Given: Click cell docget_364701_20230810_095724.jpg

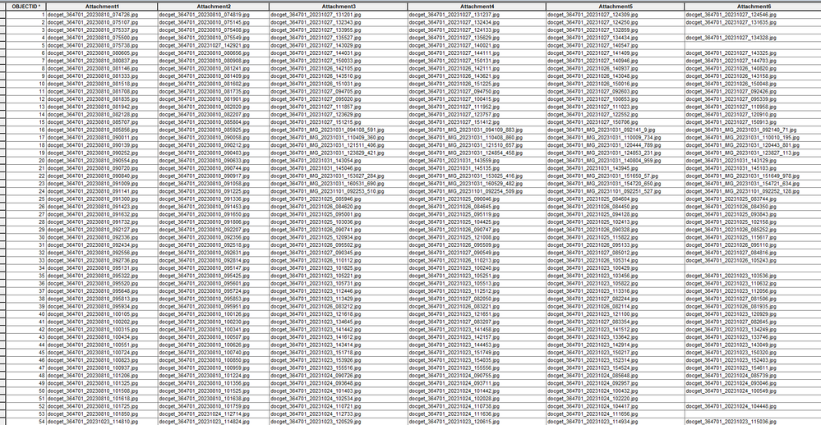Looking at the screenshot, I should [x=214, y=291].
